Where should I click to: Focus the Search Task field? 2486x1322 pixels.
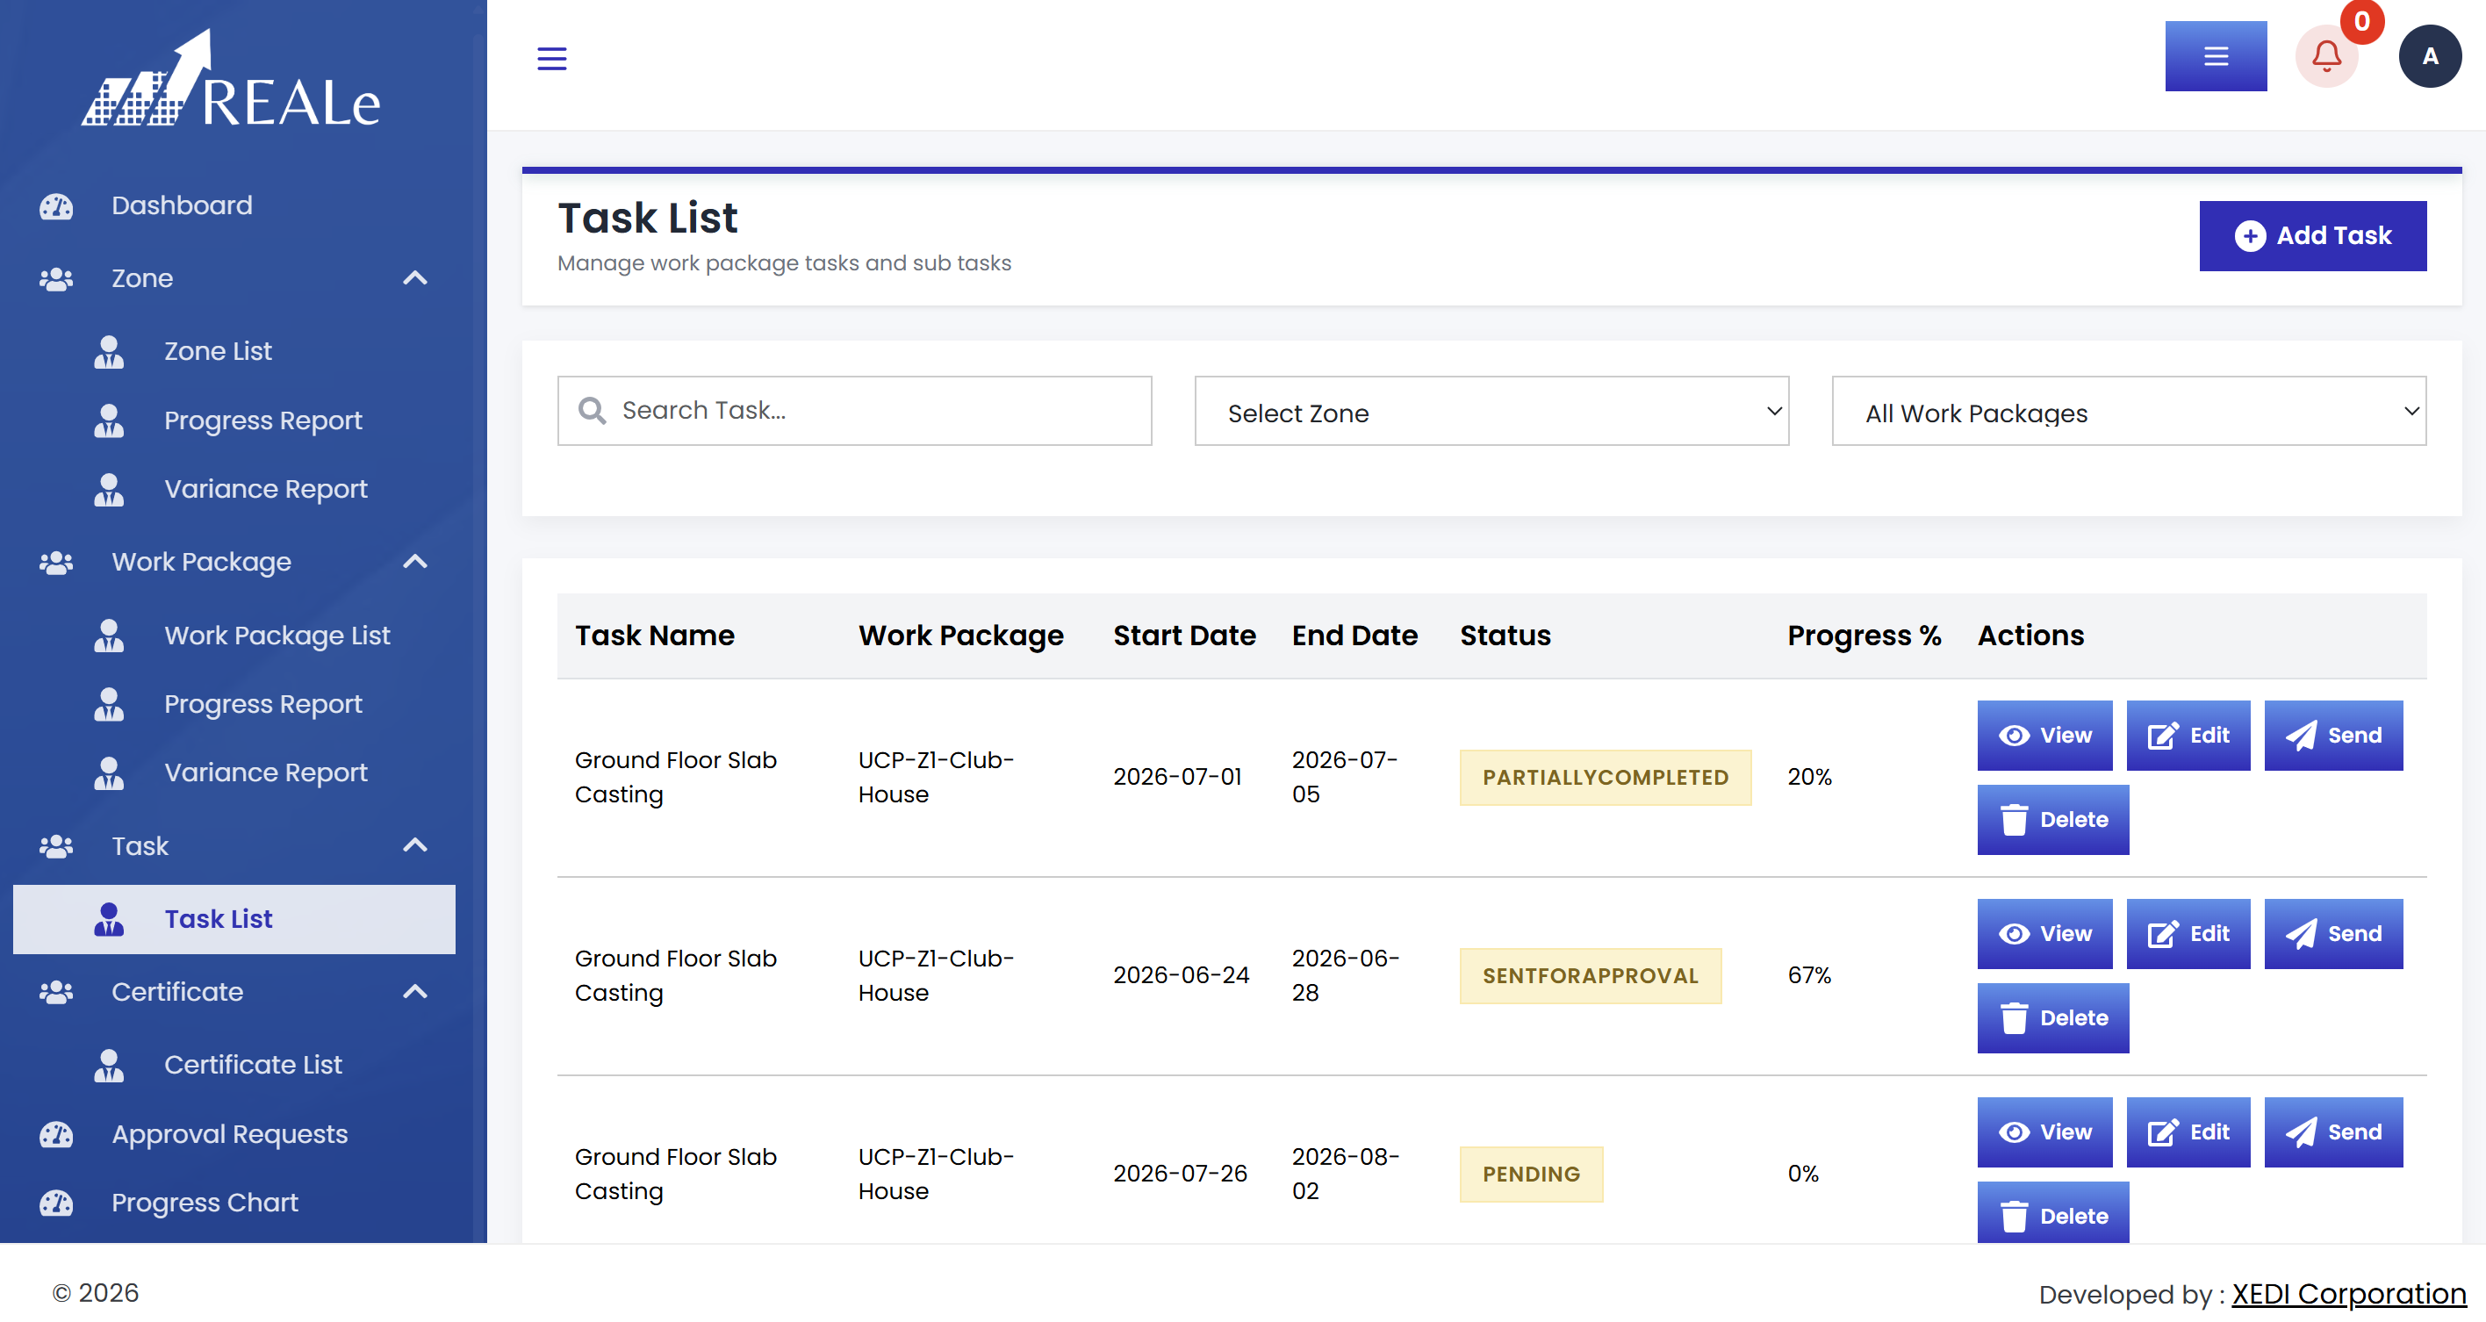854,411
